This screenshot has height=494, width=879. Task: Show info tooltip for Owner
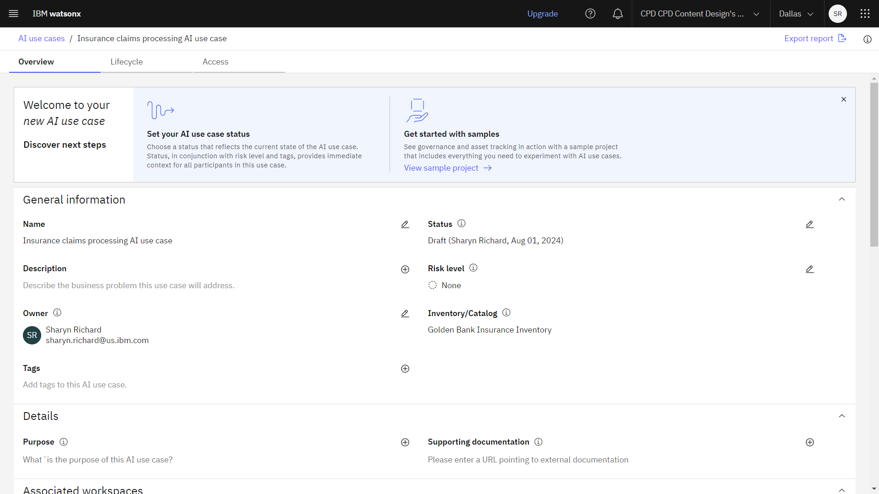tap(57, 312)
